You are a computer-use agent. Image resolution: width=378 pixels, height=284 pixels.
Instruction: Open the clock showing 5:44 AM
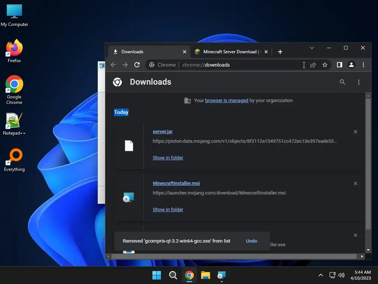[x=361, y=275]
